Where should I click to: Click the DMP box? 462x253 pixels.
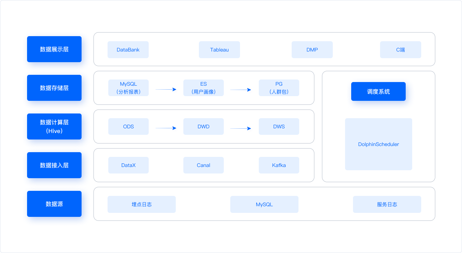(x=312, y=50)
